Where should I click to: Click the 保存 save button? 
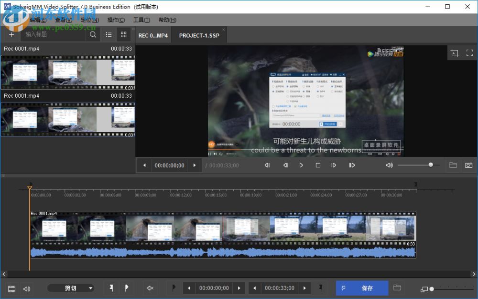pyautogui.click(x=362, y=288)
